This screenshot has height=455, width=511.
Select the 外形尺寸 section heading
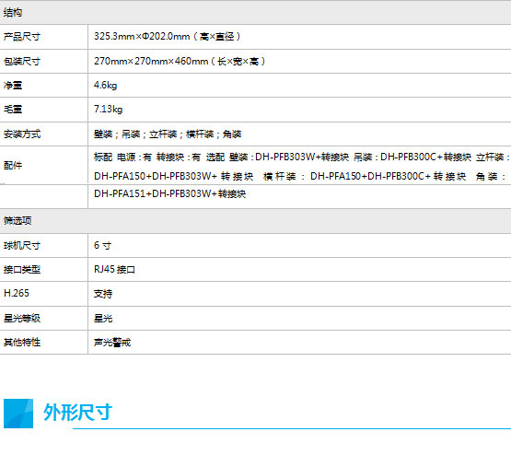[x=78, y=413]
